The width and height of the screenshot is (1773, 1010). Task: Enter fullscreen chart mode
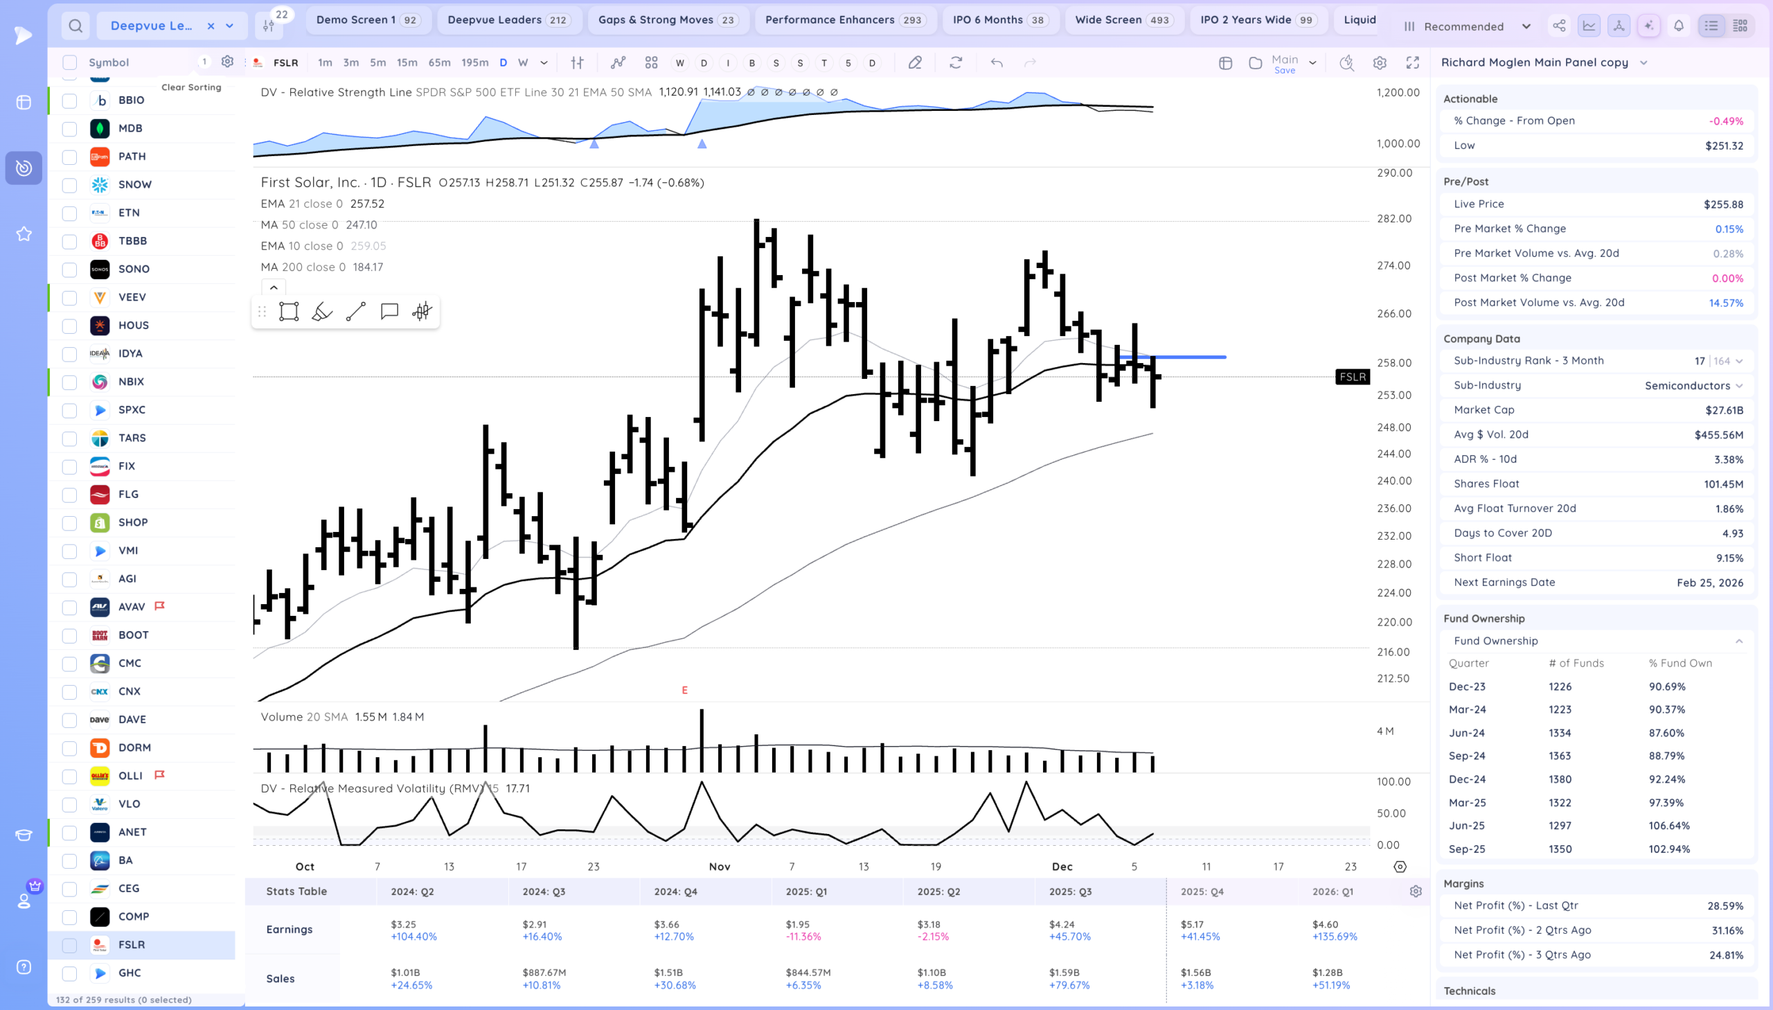[1412, 62]
